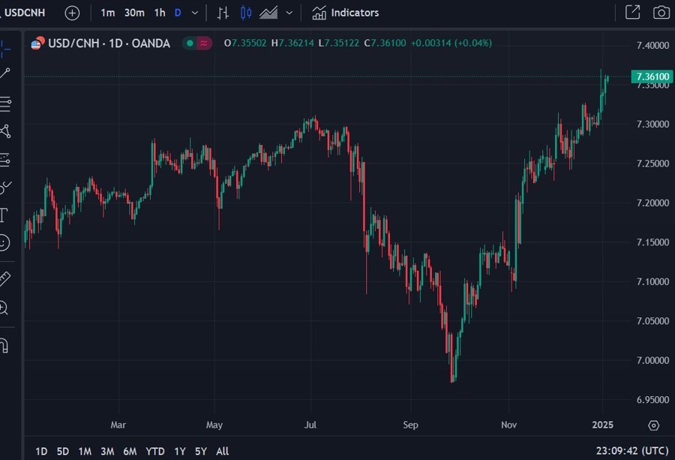Open chart settings gear icon
Viewport: 675px width, 460px height.
tap(653, 425)
